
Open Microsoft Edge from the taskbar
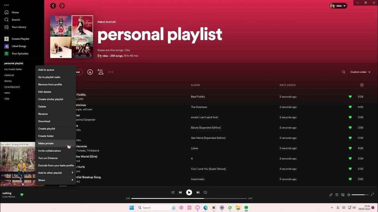click(206, 208)
